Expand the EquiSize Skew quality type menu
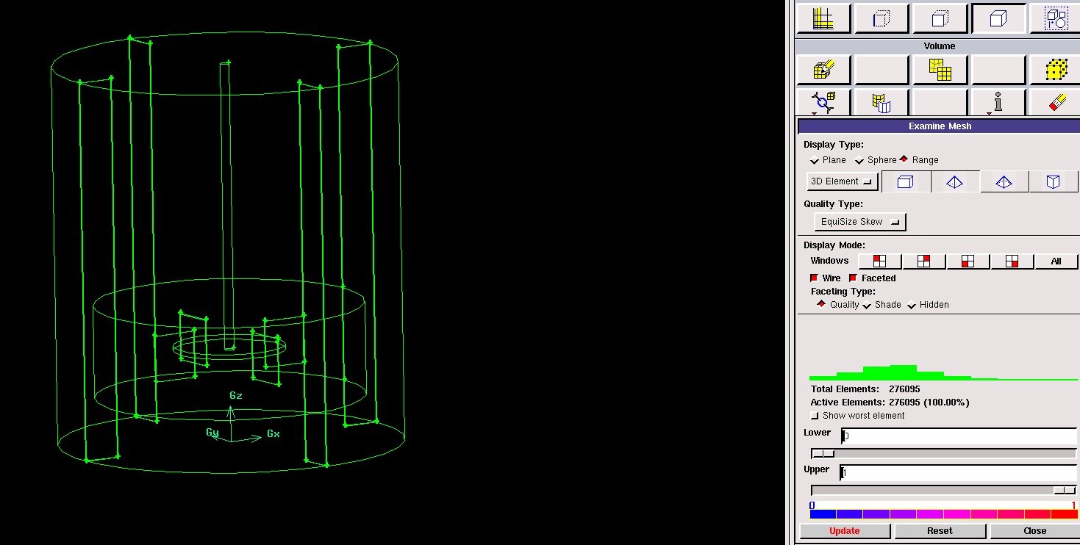1080x545 pixels. [x=859, y=222]
